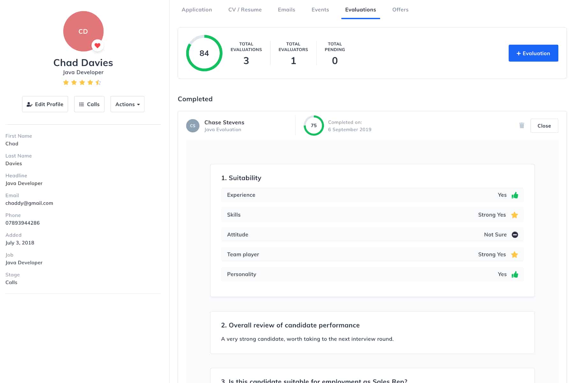Go to the Offers tab
Screen dimensions: 574x383
400,10
